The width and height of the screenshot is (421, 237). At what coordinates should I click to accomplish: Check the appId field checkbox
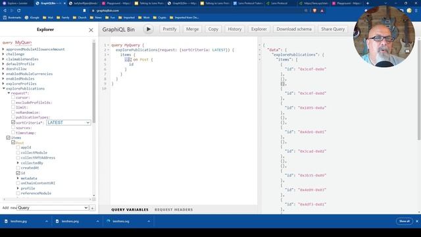(18, 147)
